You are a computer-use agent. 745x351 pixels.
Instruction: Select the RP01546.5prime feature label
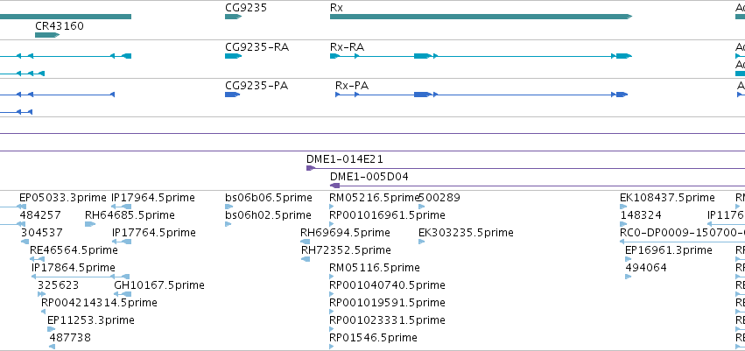[x=373, y=338]
